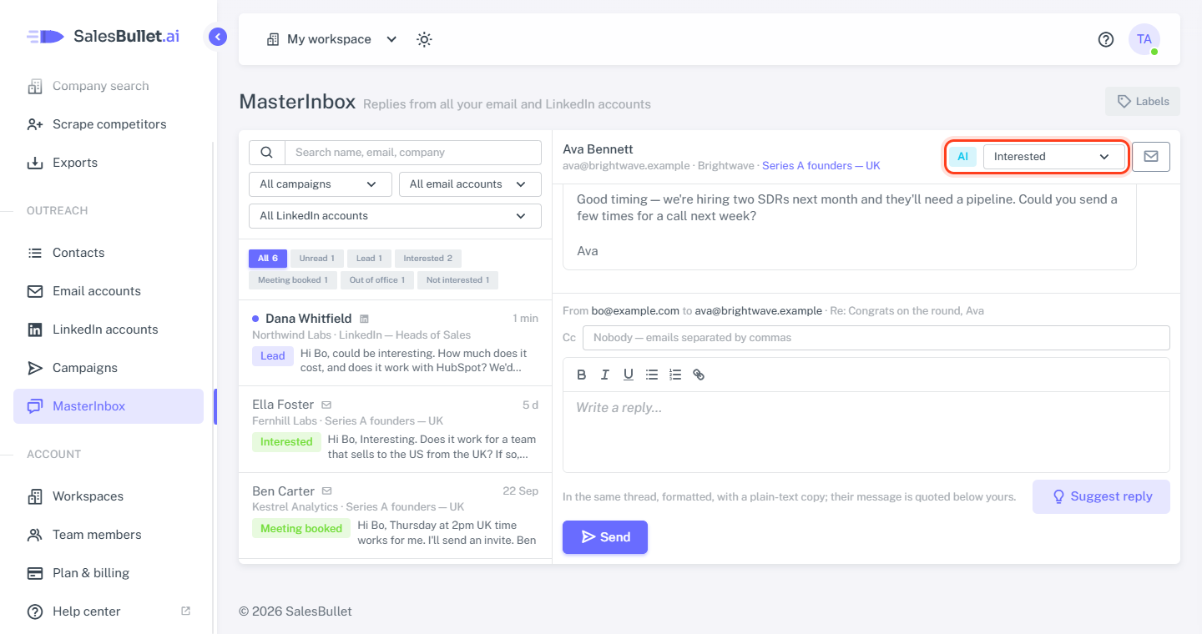The width and height of the screenshot is (1202, 634).
Task: Expand the All campaigns filter
Action: [321, 184]
